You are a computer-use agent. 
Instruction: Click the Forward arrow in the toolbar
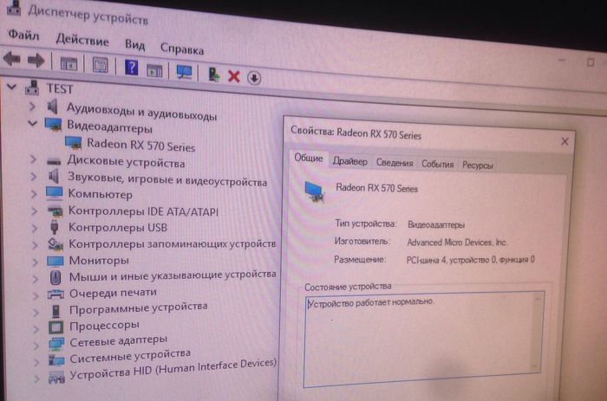tap(36, 61)
